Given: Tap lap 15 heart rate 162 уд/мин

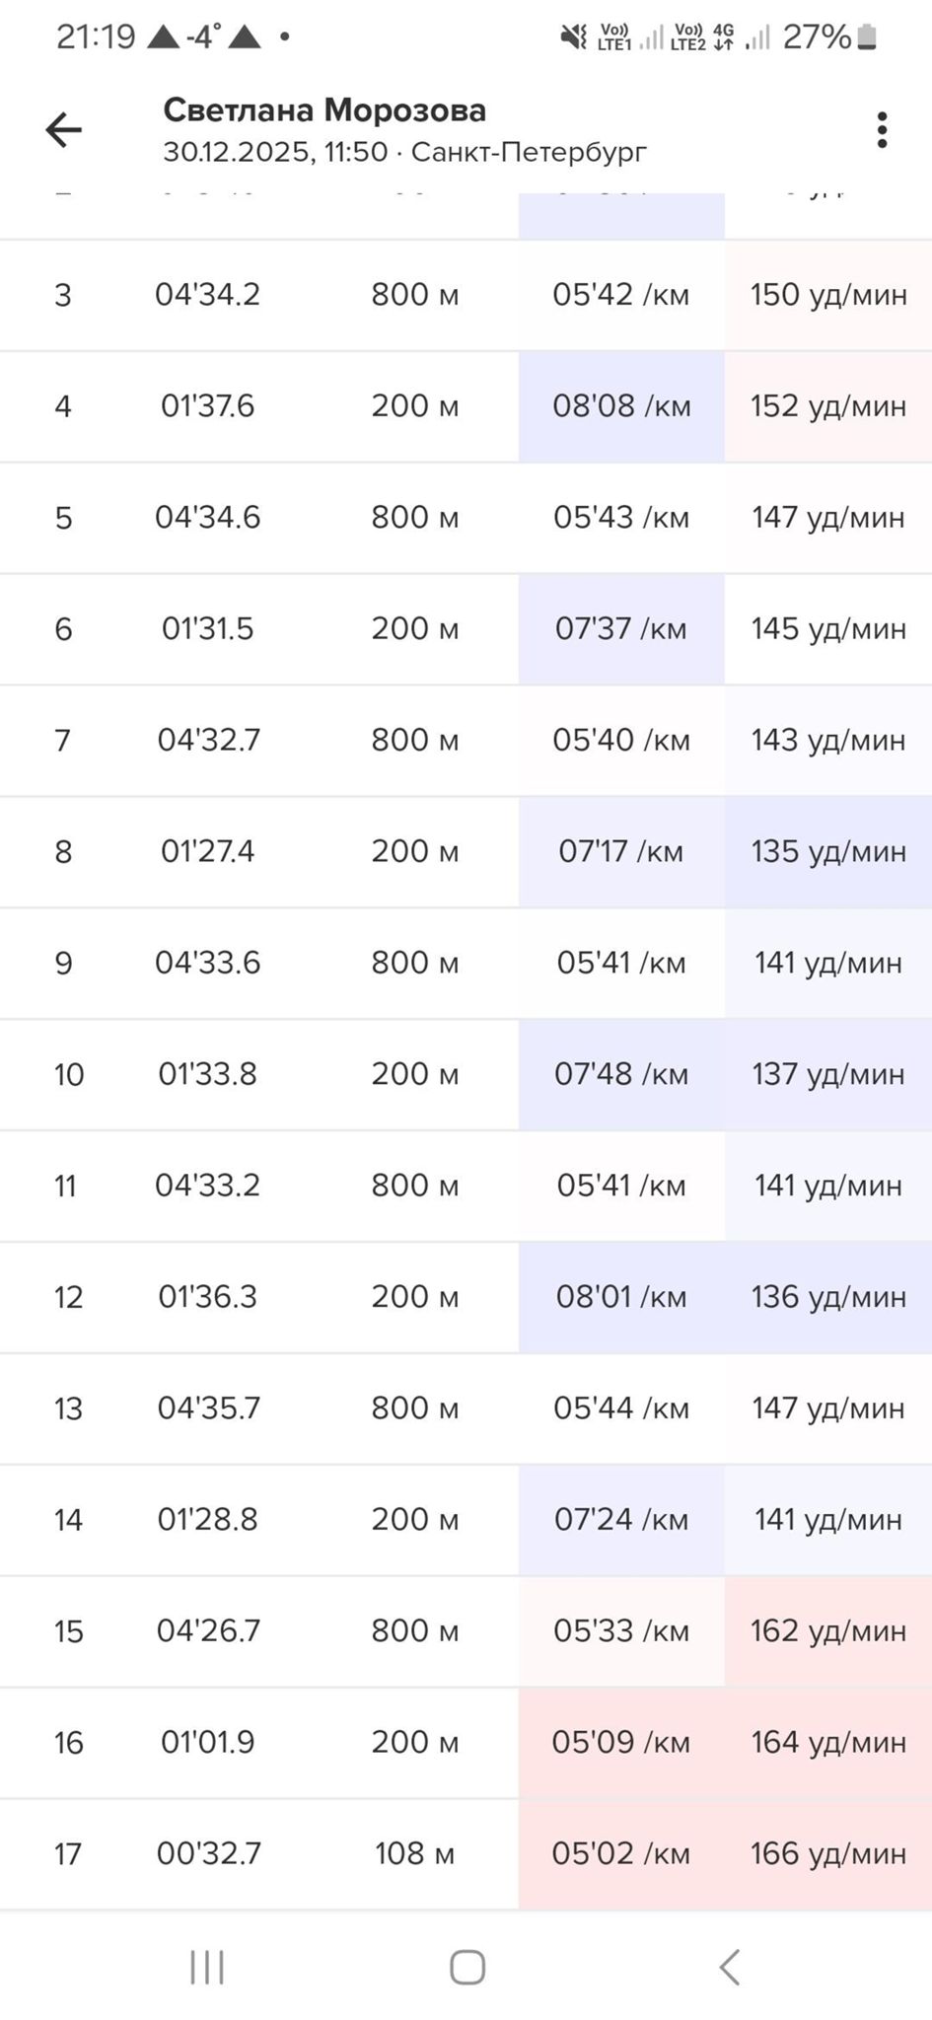Looking at the screenshot, I should [828, 1630].
